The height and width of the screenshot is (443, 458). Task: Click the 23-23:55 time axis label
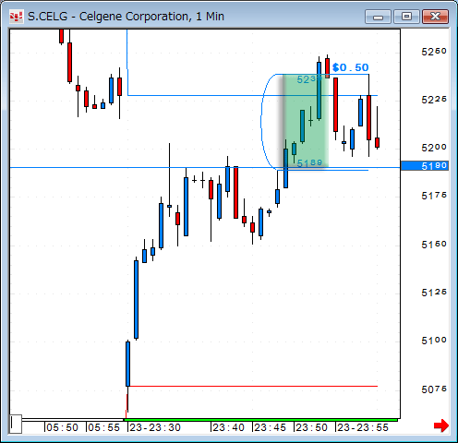coord(363,427)
